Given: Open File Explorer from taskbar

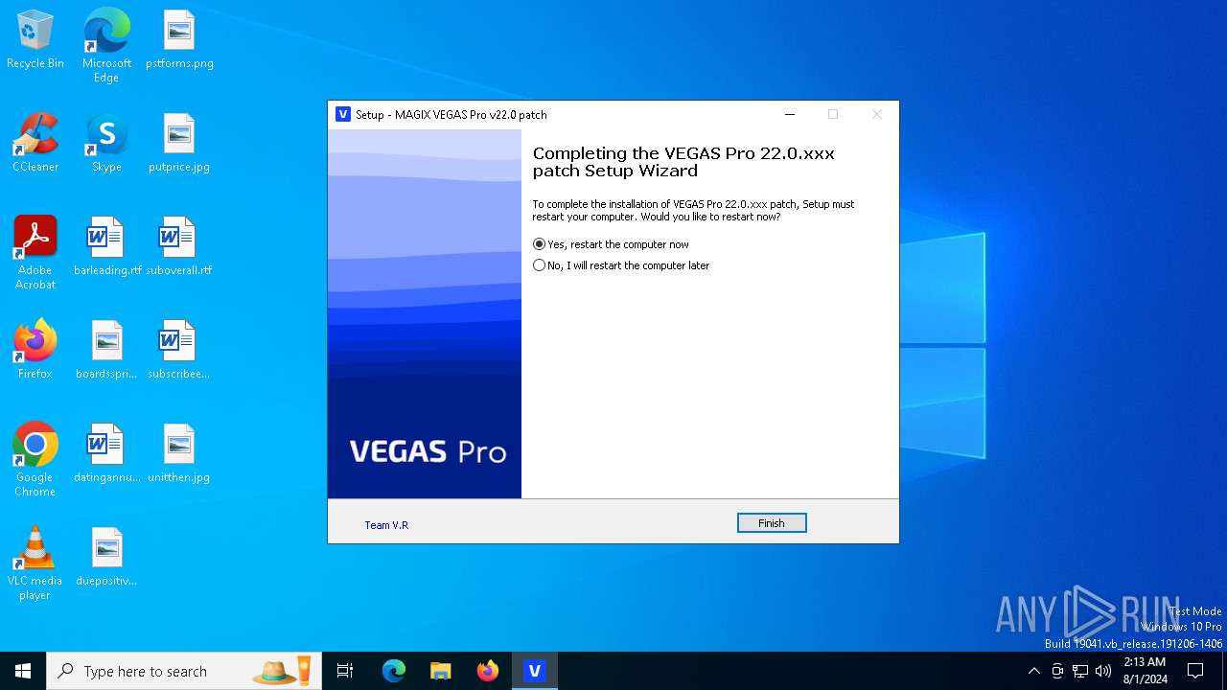Looking at the screenshot, I should (x=440, y=671).
